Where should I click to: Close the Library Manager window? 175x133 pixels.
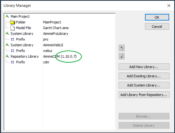click(169, 6)
